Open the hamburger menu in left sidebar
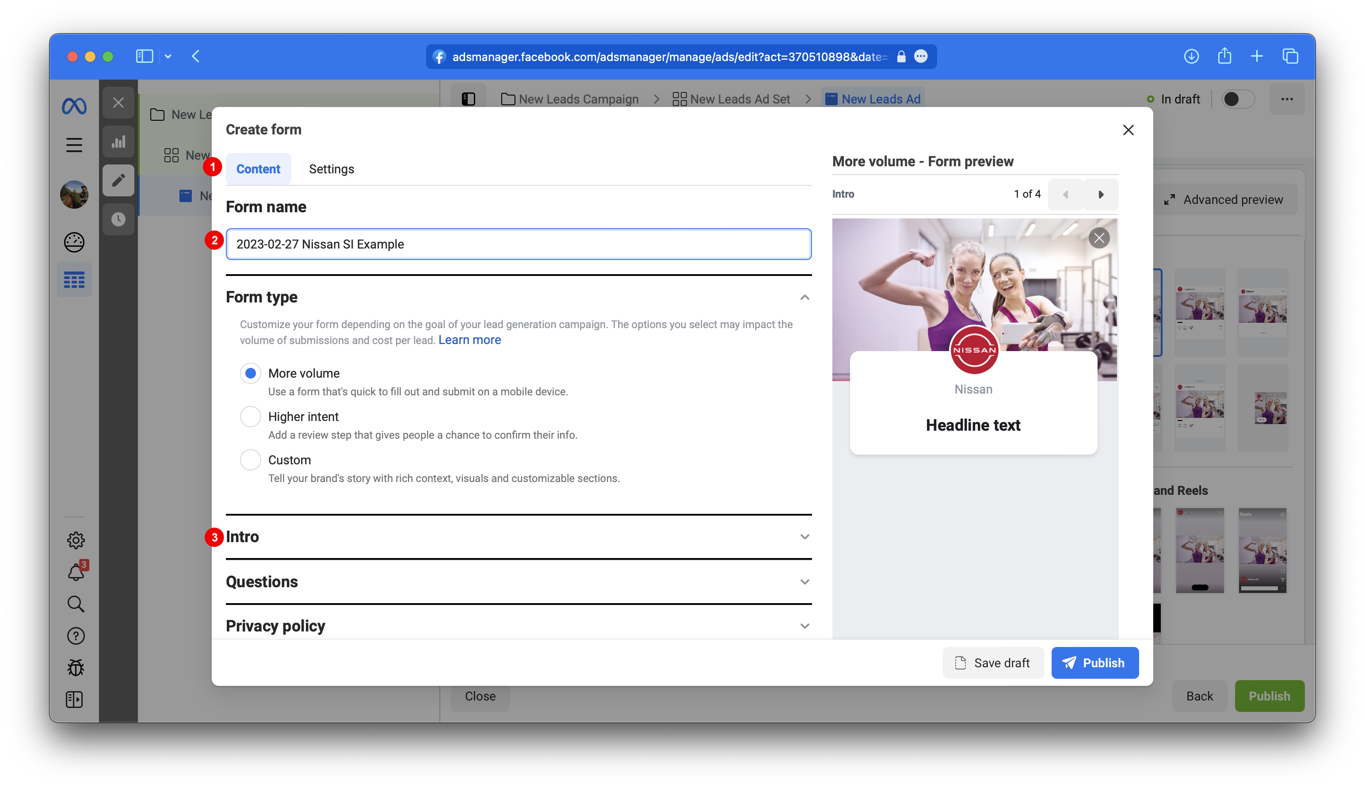 74,145
